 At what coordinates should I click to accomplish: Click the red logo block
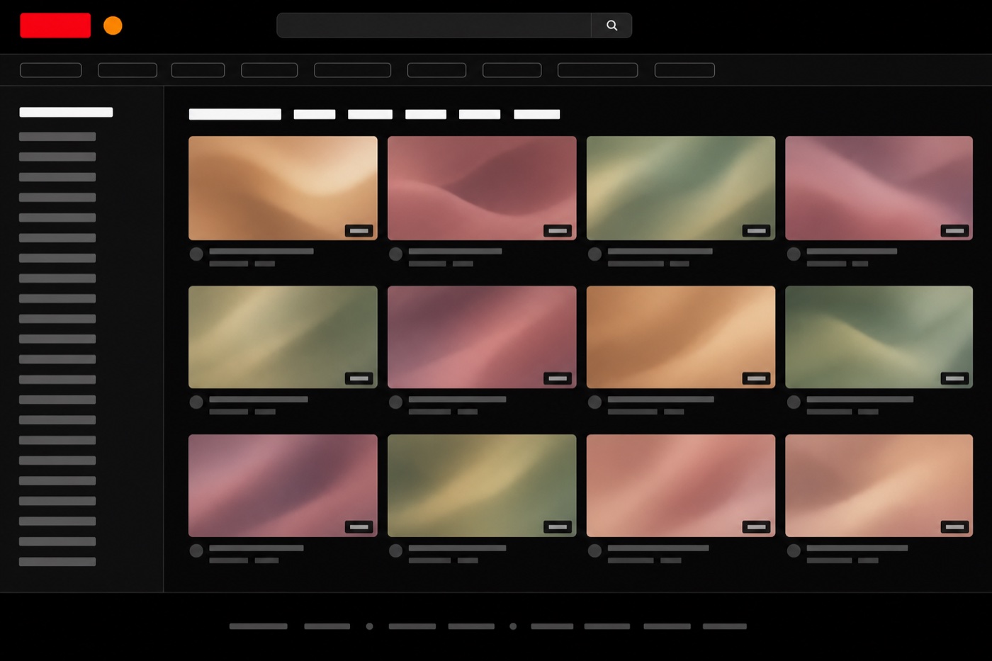point(55,26)
